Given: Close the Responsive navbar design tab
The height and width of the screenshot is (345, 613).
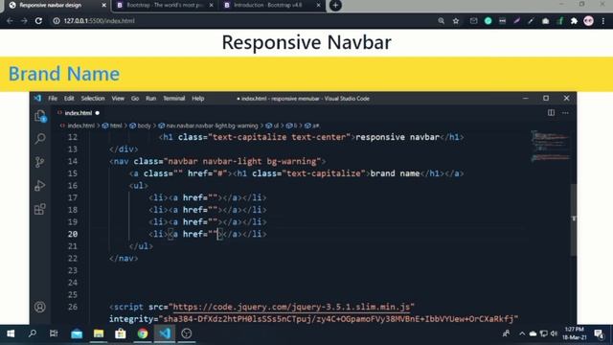Looking at the screenshot, I should tap(103, 5).
